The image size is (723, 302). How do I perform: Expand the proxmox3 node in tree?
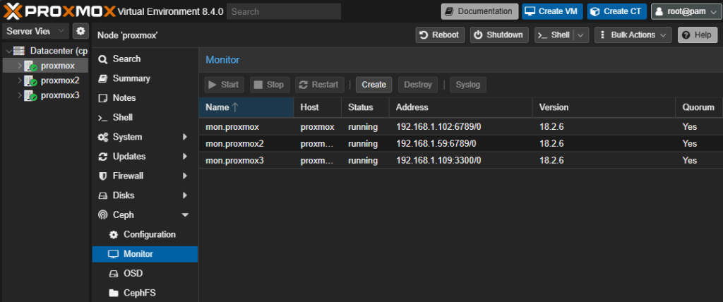pos(19,96)
